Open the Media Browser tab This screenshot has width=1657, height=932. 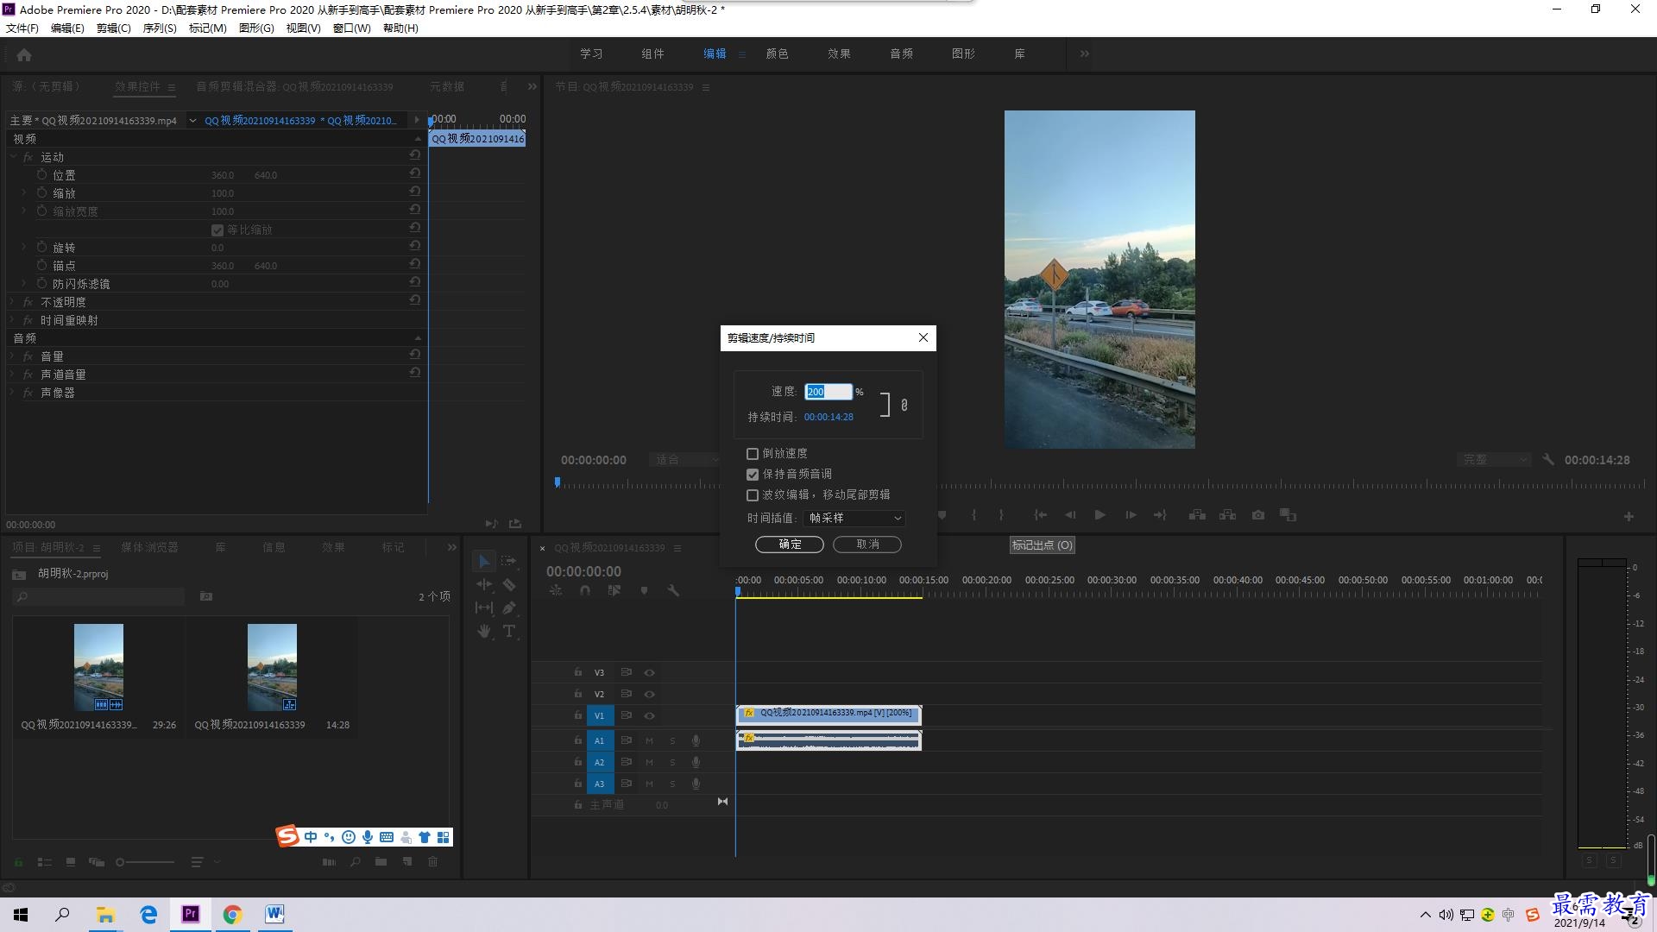coord(149,547)
